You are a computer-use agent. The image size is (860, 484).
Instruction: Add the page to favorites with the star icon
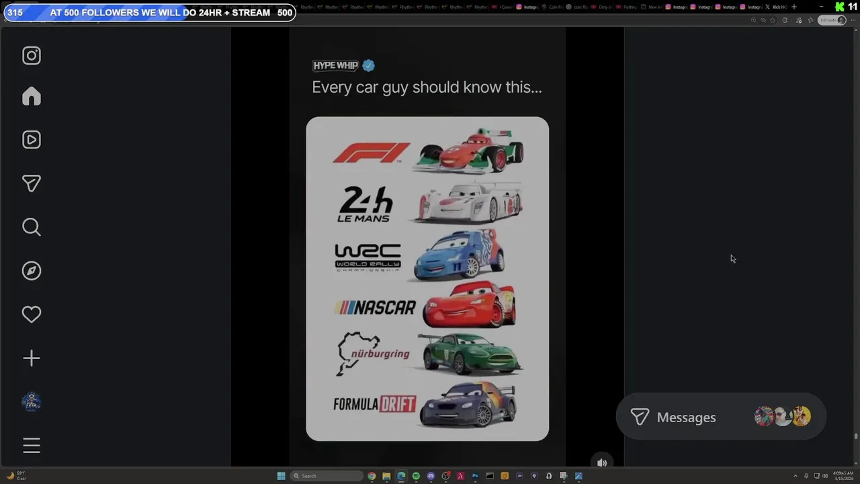coord(773,20)
